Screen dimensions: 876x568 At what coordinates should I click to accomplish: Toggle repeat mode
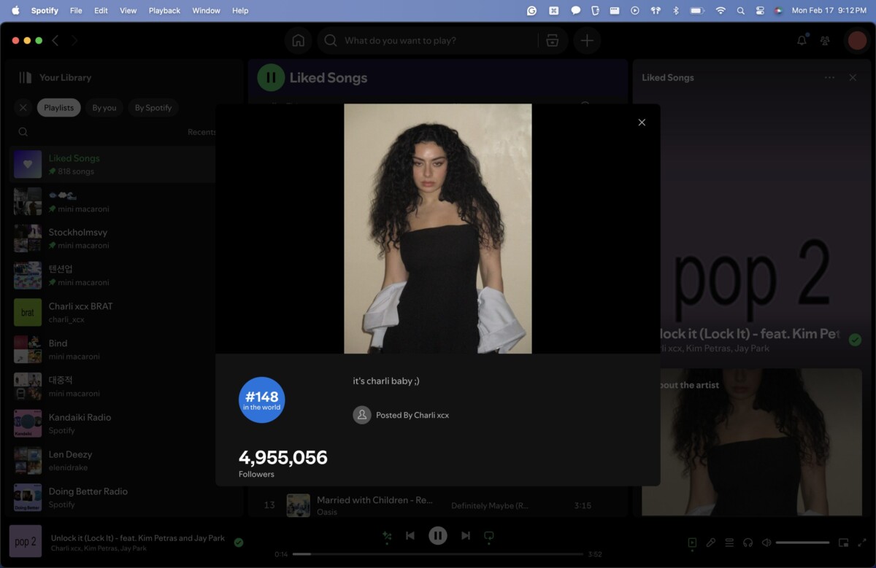(x=489, y=536)
